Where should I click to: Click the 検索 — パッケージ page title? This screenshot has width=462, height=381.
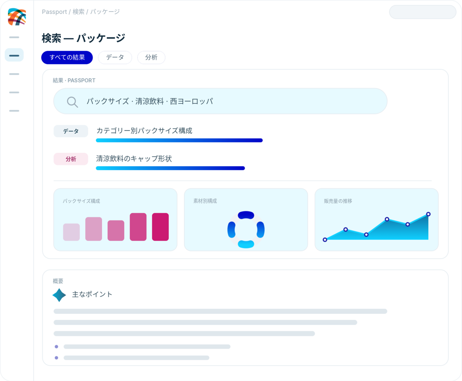click(x=83, y=38)
